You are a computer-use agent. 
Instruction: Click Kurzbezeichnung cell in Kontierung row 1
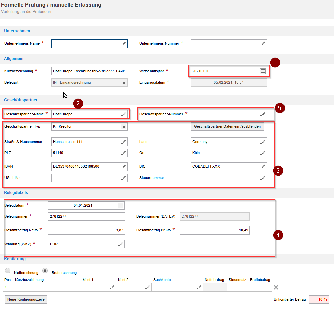pos(47,287)
